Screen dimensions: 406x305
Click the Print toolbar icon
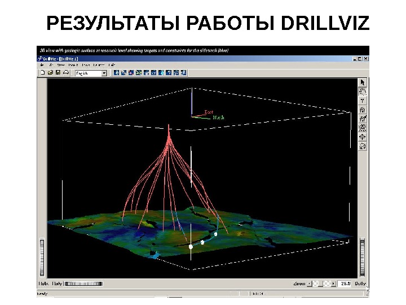pos(66,73)
